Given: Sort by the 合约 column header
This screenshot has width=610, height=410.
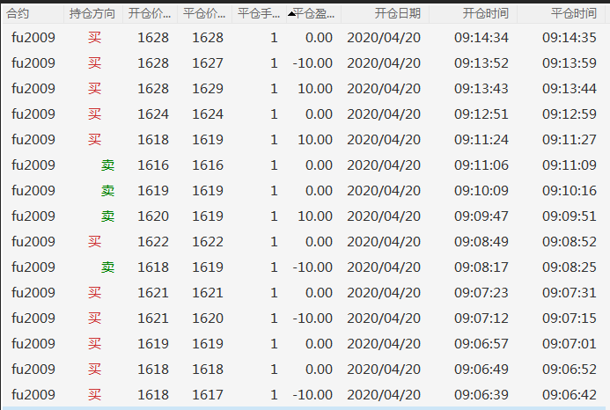Looking at the screenshot, I should 18,14.
